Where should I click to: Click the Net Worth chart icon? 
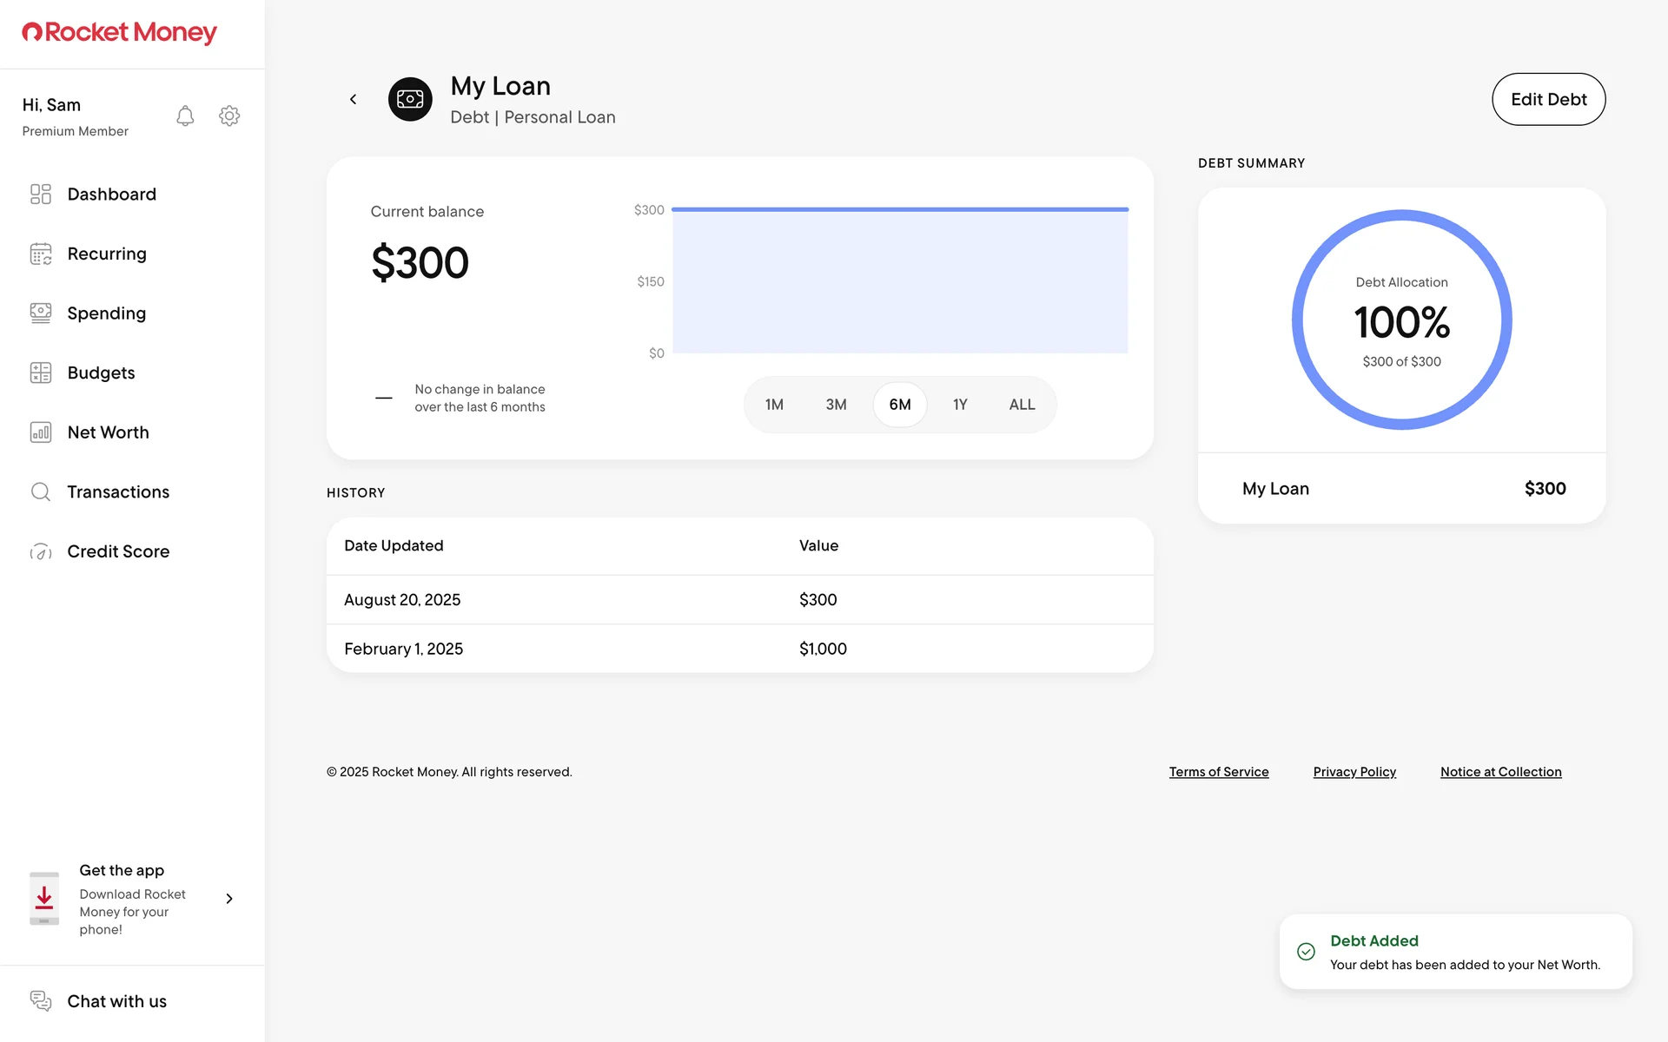(41, 432)
